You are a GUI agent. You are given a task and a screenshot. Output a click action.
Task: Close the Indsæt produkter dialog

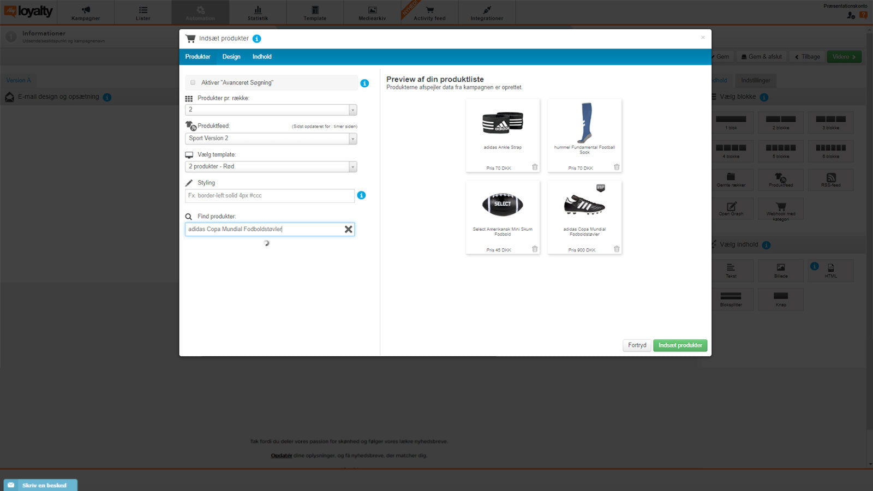(703, 38)
